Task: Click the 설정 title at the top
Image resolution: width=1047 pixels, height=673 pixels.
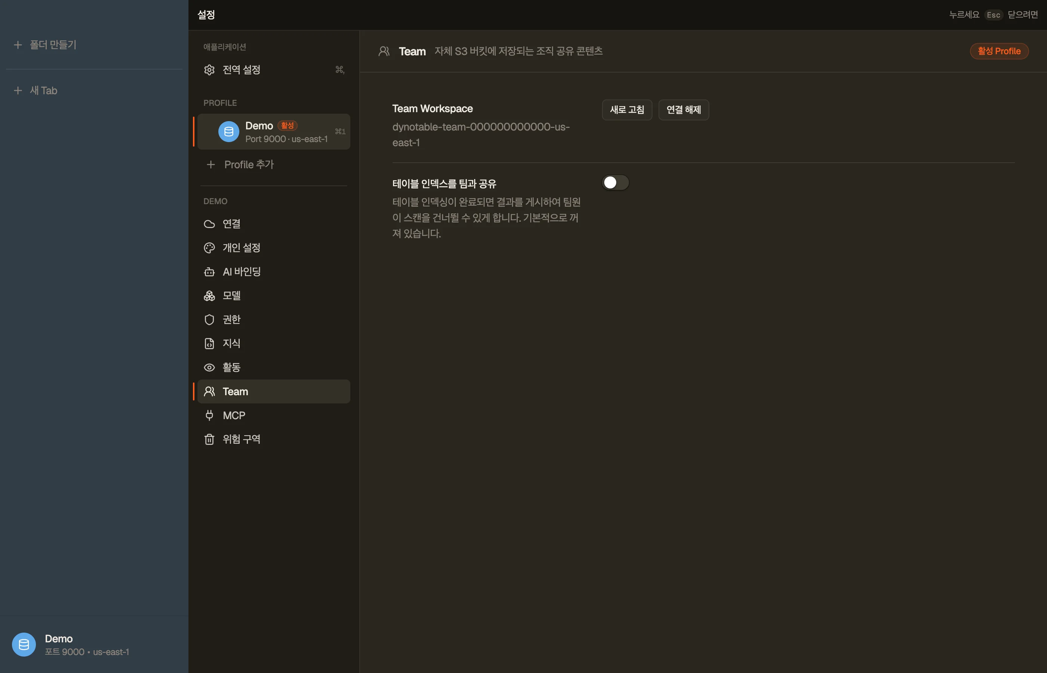Action: pos(206,15)
